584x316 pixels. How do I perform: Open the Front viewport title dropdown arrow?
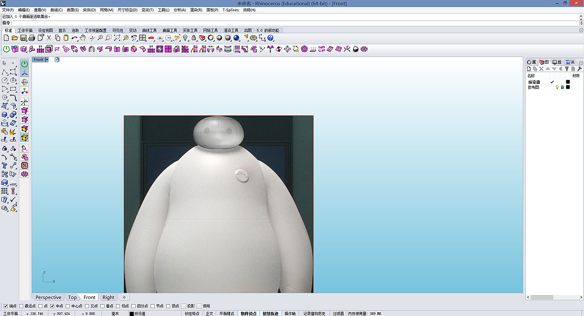(47, 60)
